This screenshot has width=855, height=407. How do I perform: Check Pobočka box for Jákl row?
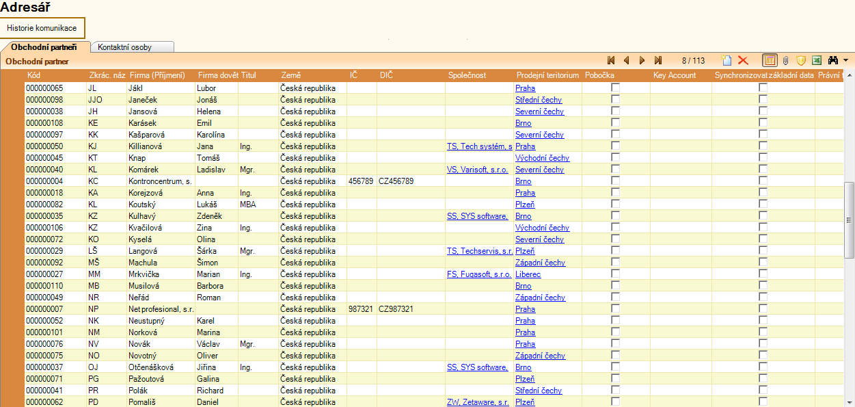point(615,88)
